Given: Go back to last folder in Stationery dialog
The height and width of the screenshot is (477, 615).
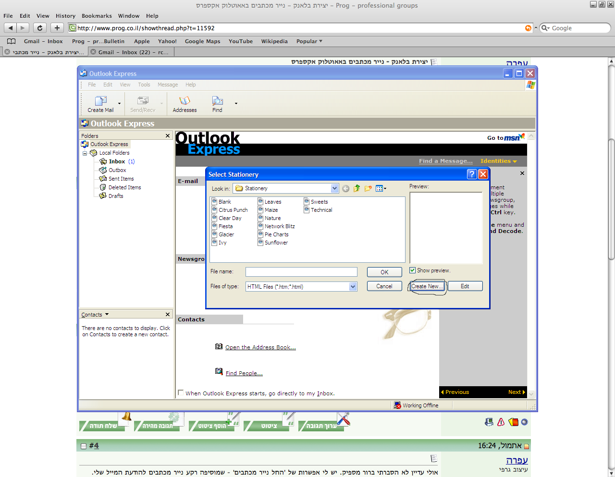Looking at the screenshot, I should (345, 189).
